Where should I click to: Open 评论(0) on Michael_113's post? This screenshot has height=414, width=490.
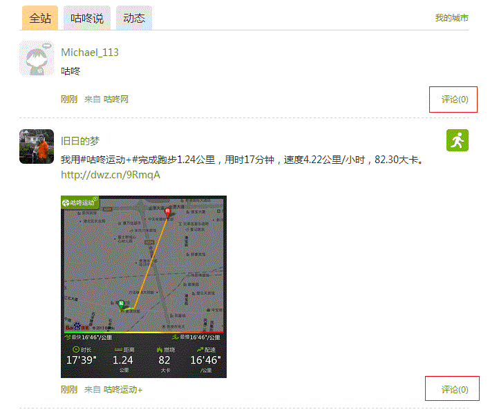point(454,100)
